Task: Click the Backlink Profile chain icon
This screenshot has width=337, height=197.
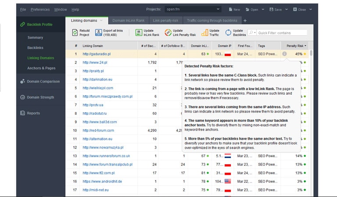Action: click(22, 25)
